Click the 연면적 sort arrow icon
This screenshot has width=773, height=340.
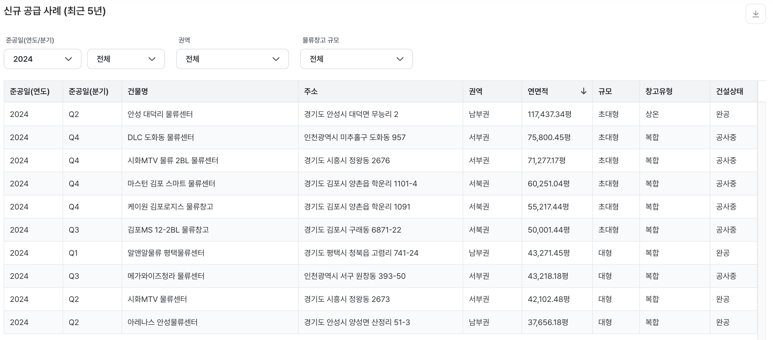point(583,91)
